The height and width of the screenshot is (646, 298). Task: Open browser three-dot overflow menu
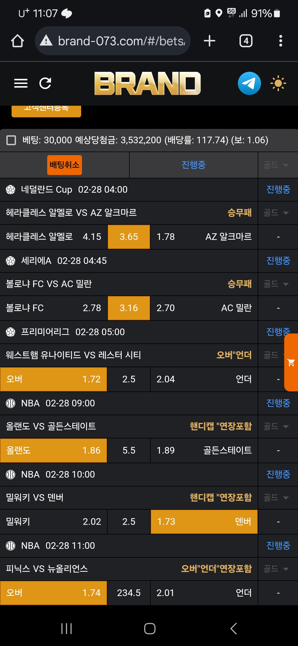coord(281,41)
